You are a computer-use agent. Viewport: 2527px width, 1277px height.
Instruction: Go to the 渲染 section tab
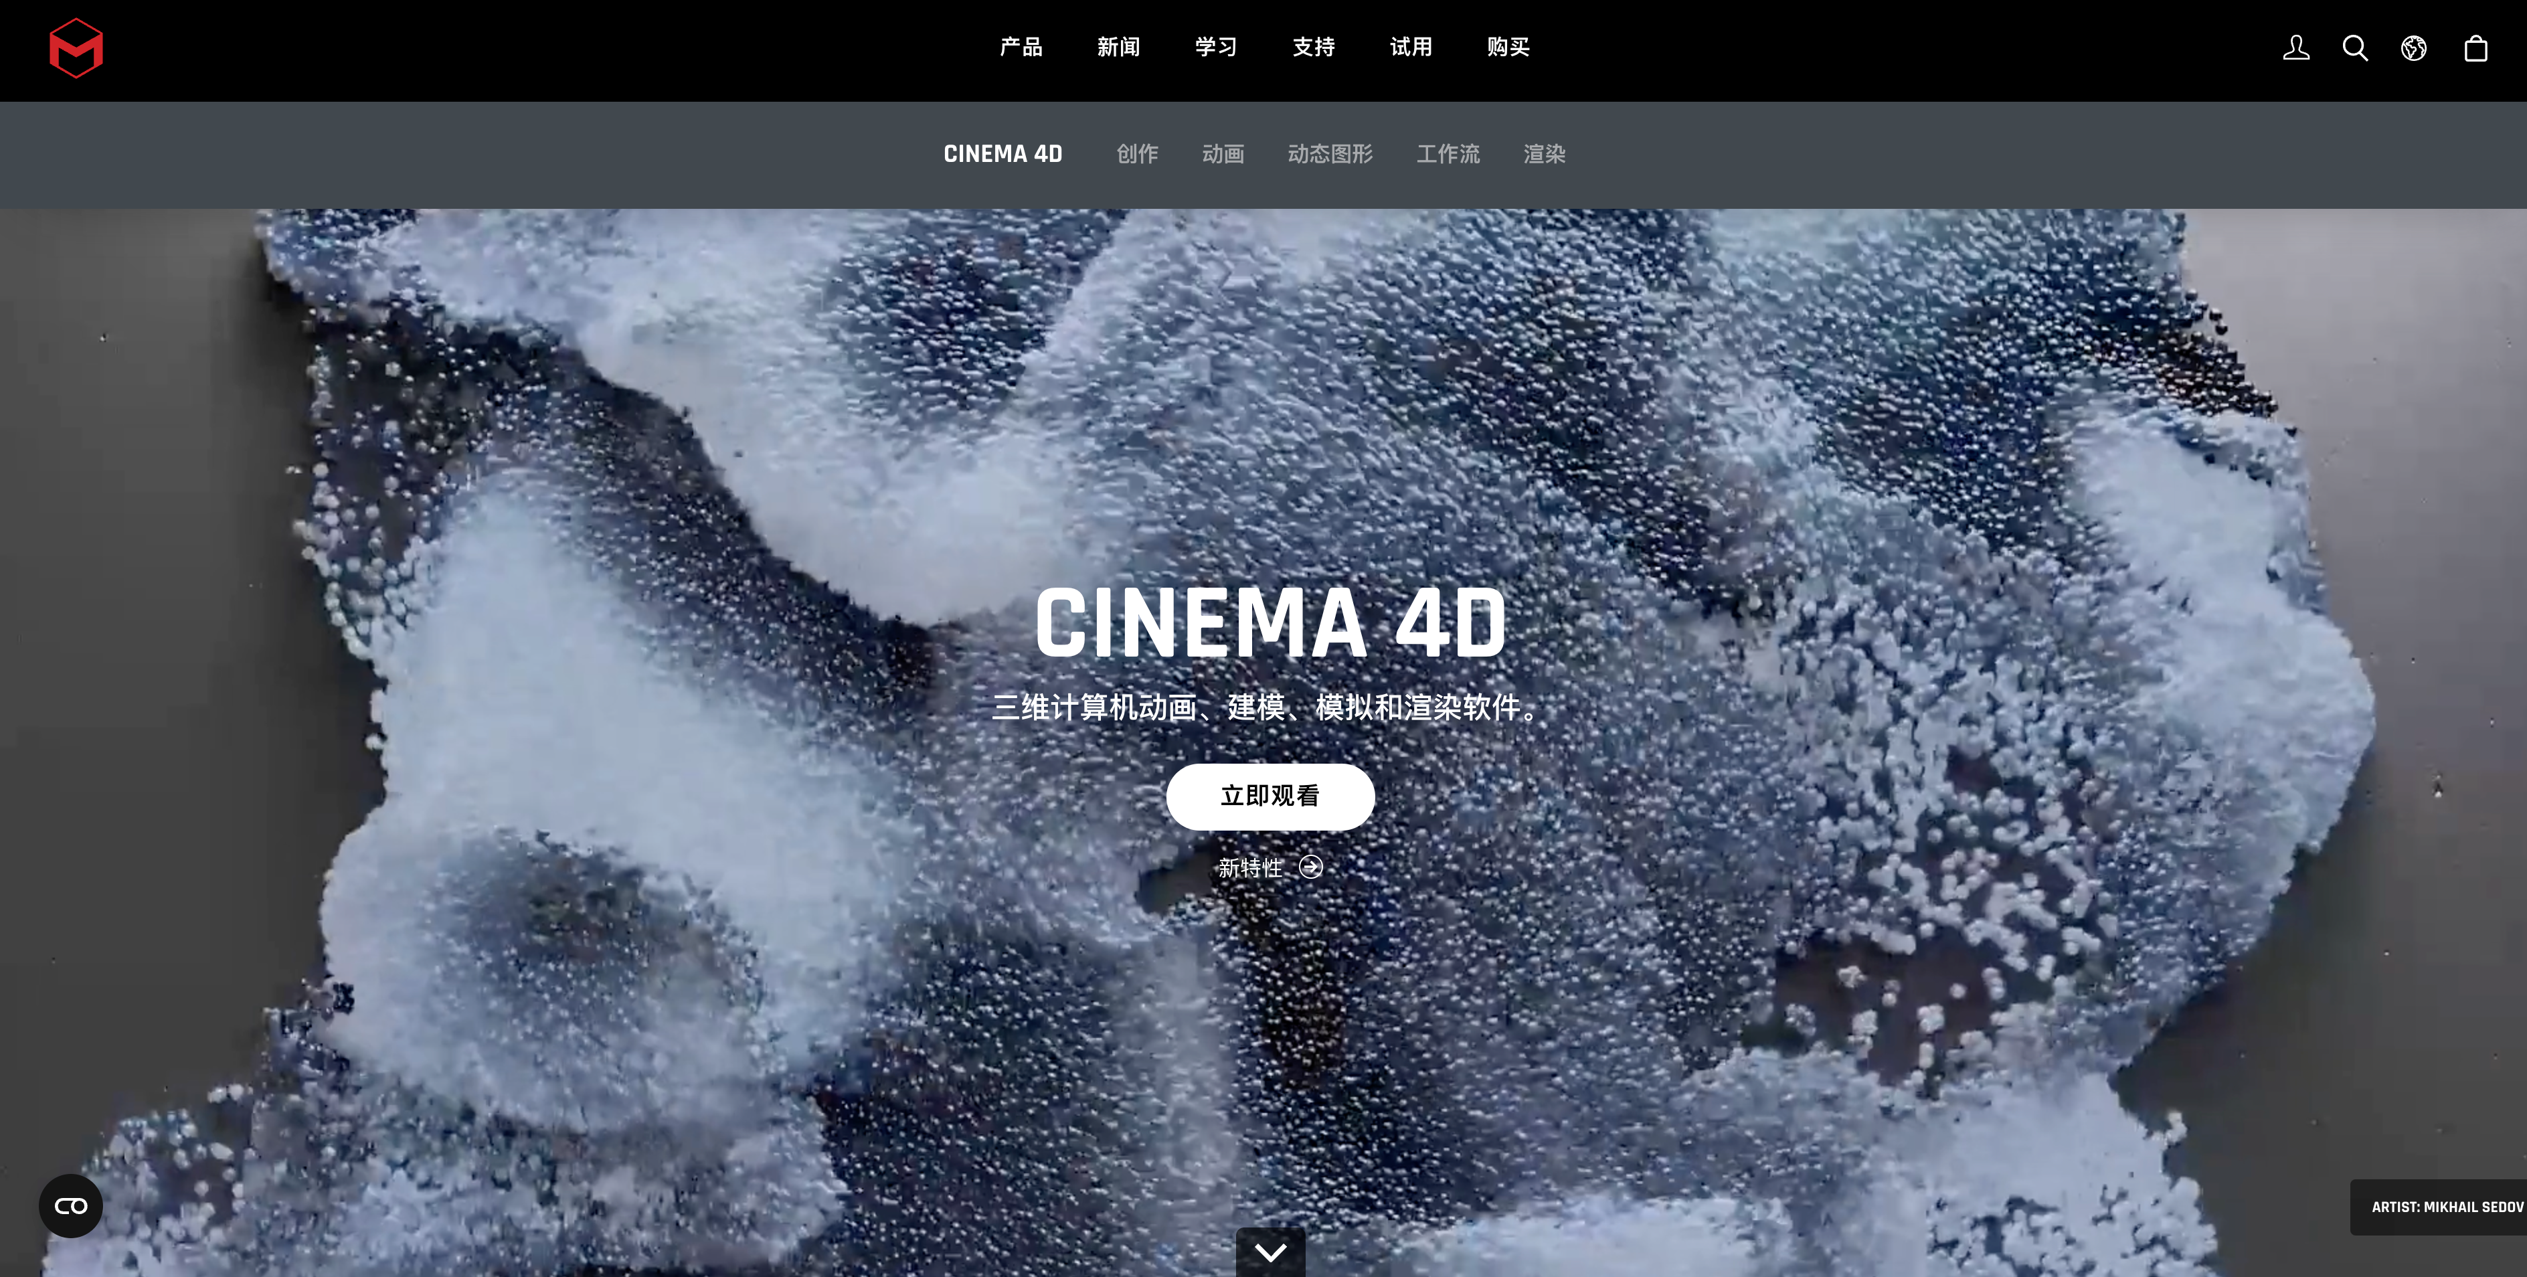click(1544, 154)
